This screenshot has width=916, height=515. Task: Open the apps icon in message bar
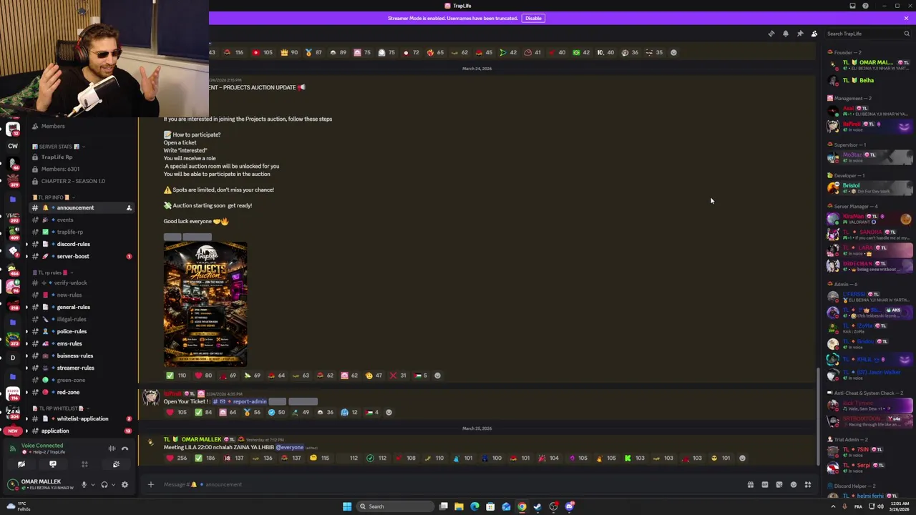tap(807, 484)
